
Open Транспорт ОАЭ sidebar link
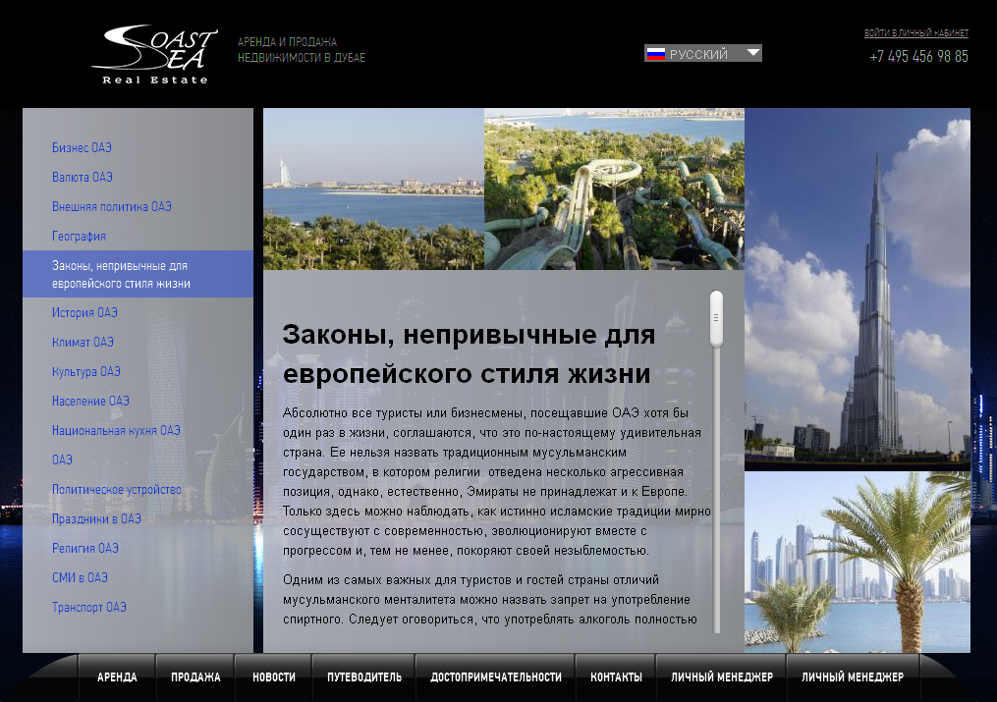click(89, 607)
